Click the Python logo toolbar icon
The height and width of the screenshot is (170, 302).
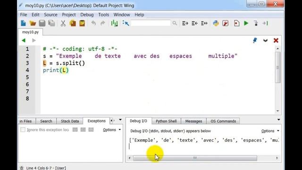point(216,23)
